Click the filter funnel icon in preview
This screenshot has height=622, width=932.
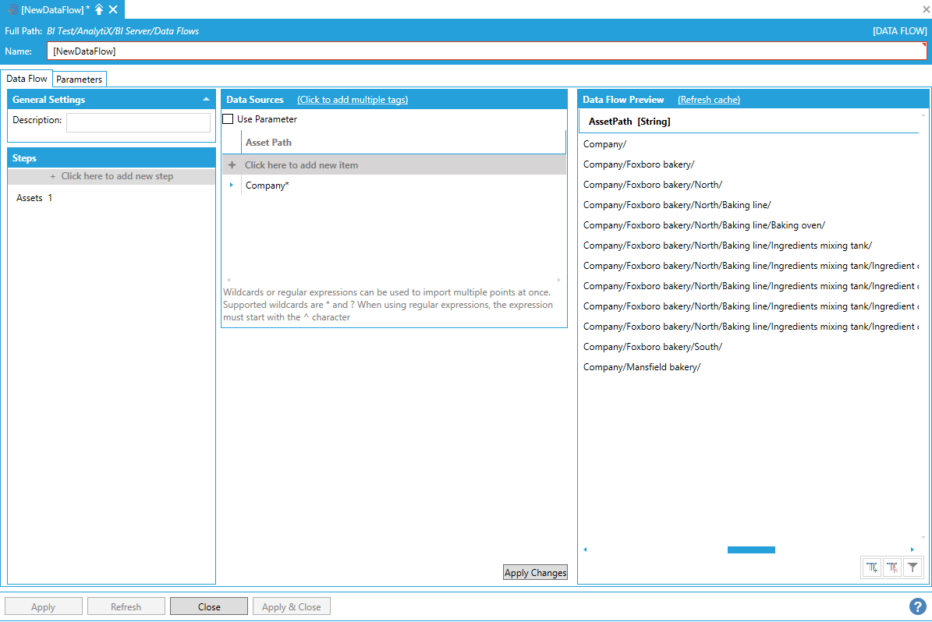(913, 567)
